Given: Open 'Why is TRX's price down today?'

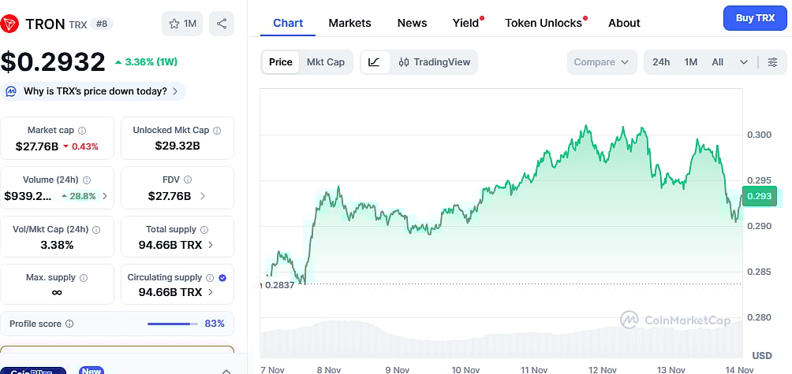Looking at the screenshot, I should [95, 91].
